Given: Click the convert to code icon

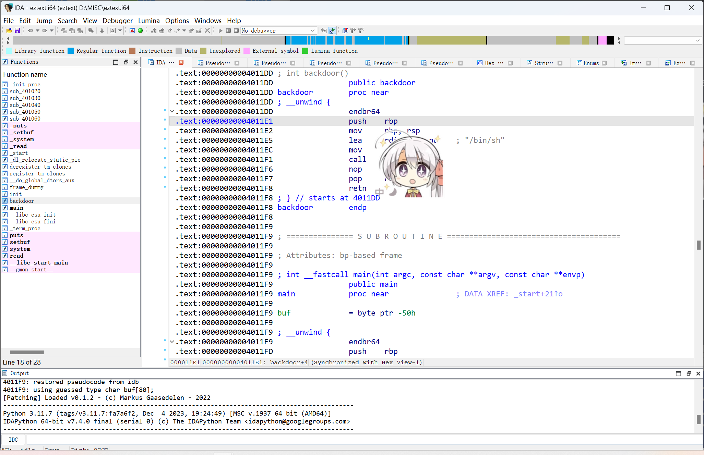Looking at the screenshot, I should [154, 30].
